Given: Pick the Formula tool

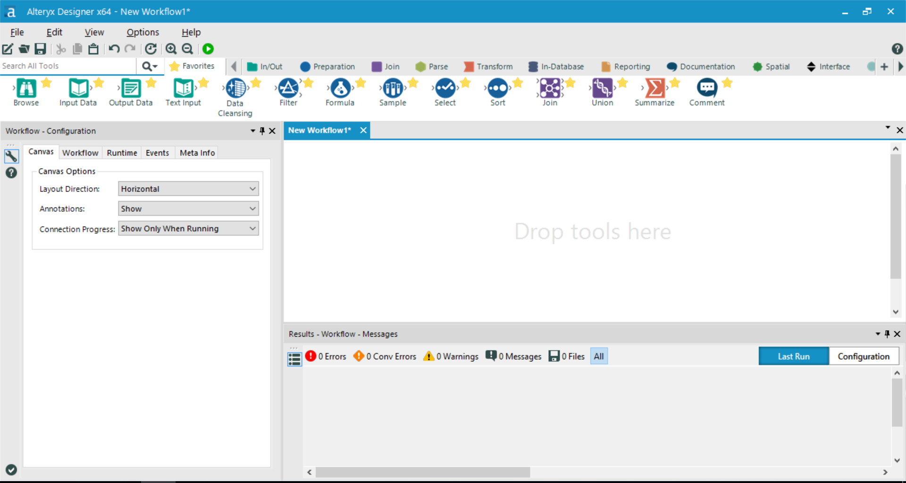Looking at the screenshot, I should [x=340, y=88].
